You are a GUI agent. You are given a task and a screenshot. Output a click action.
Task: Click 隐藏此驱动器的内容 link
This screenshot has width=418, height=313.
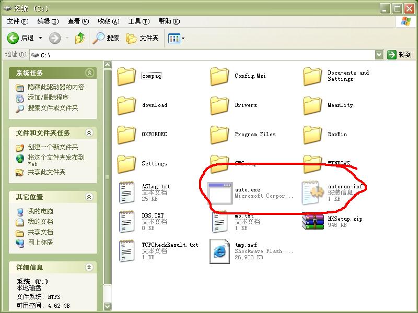pyautogui.click(x=56, y=87)
